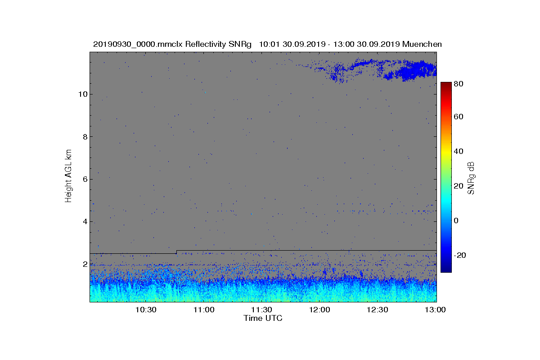Click the 'Height AGL km' axis label
The height and width of the screenshot is (360, 540).
pos(68,175)
